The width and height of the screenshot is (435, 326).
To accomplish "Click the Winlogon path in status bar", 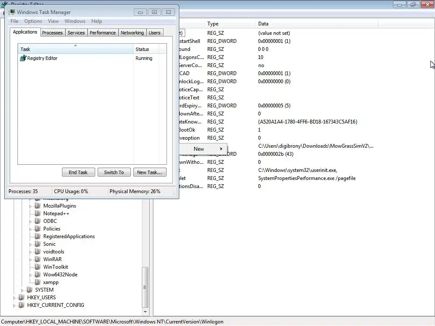I will tap(112, 322).
